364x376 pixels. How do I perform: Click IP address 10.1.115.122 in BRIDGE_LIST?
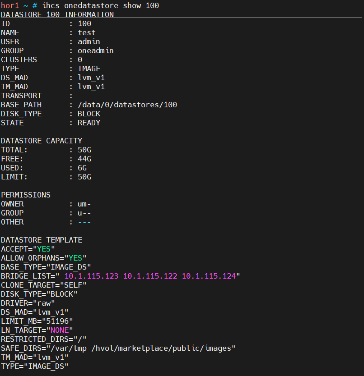coord(150,276)
